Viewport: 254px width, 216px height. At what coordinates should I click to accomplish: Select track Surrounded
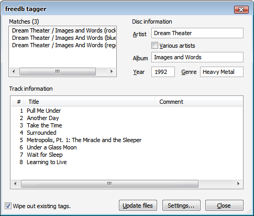(x=41, y=133)
